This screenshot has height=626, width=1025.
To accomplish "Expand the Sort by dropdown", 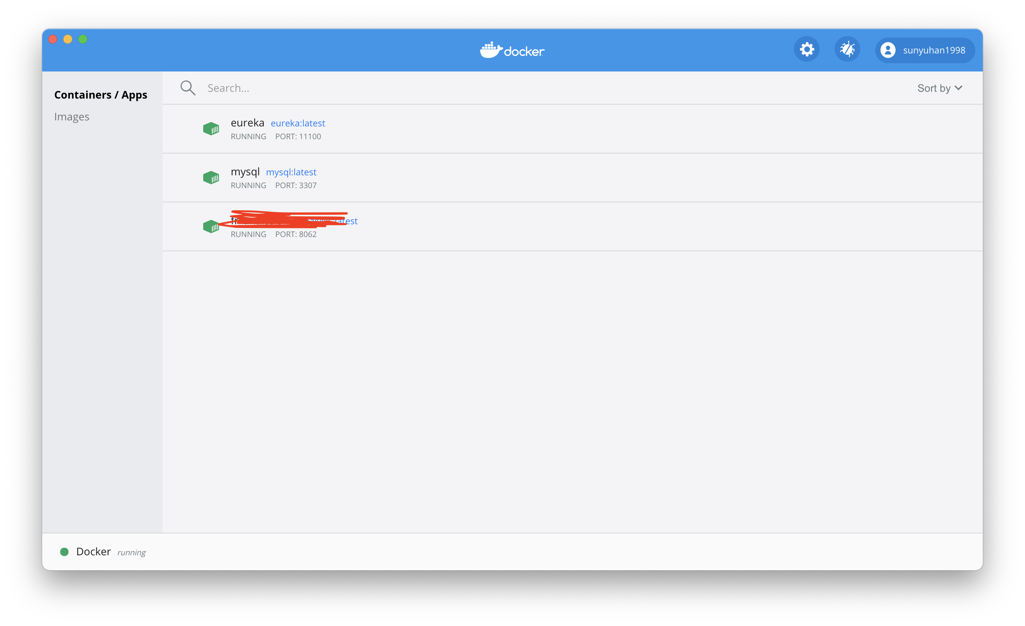I will click(x=940, y=88).
